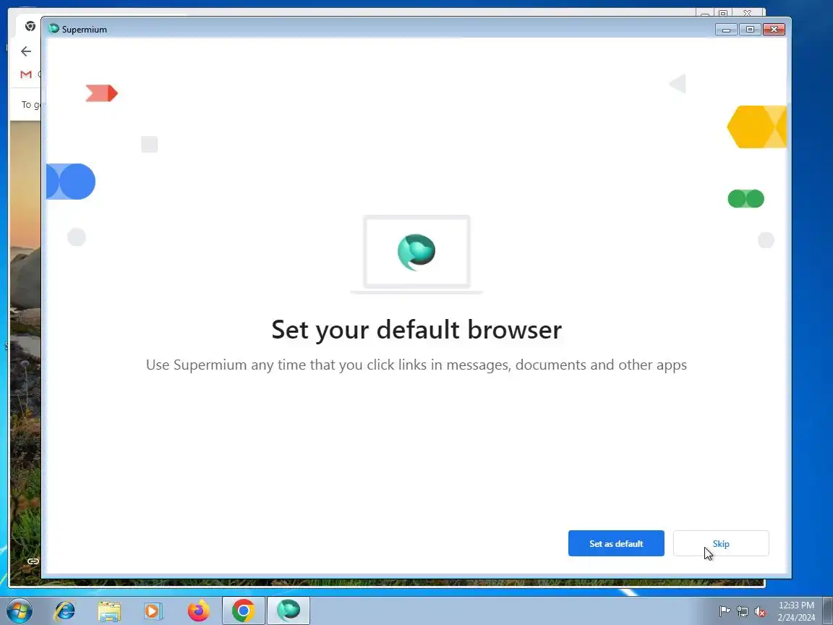This screenshot has height=625, width=833.
Task: Open Windows Explorer from the taskbar
Action: click(109, 611)
